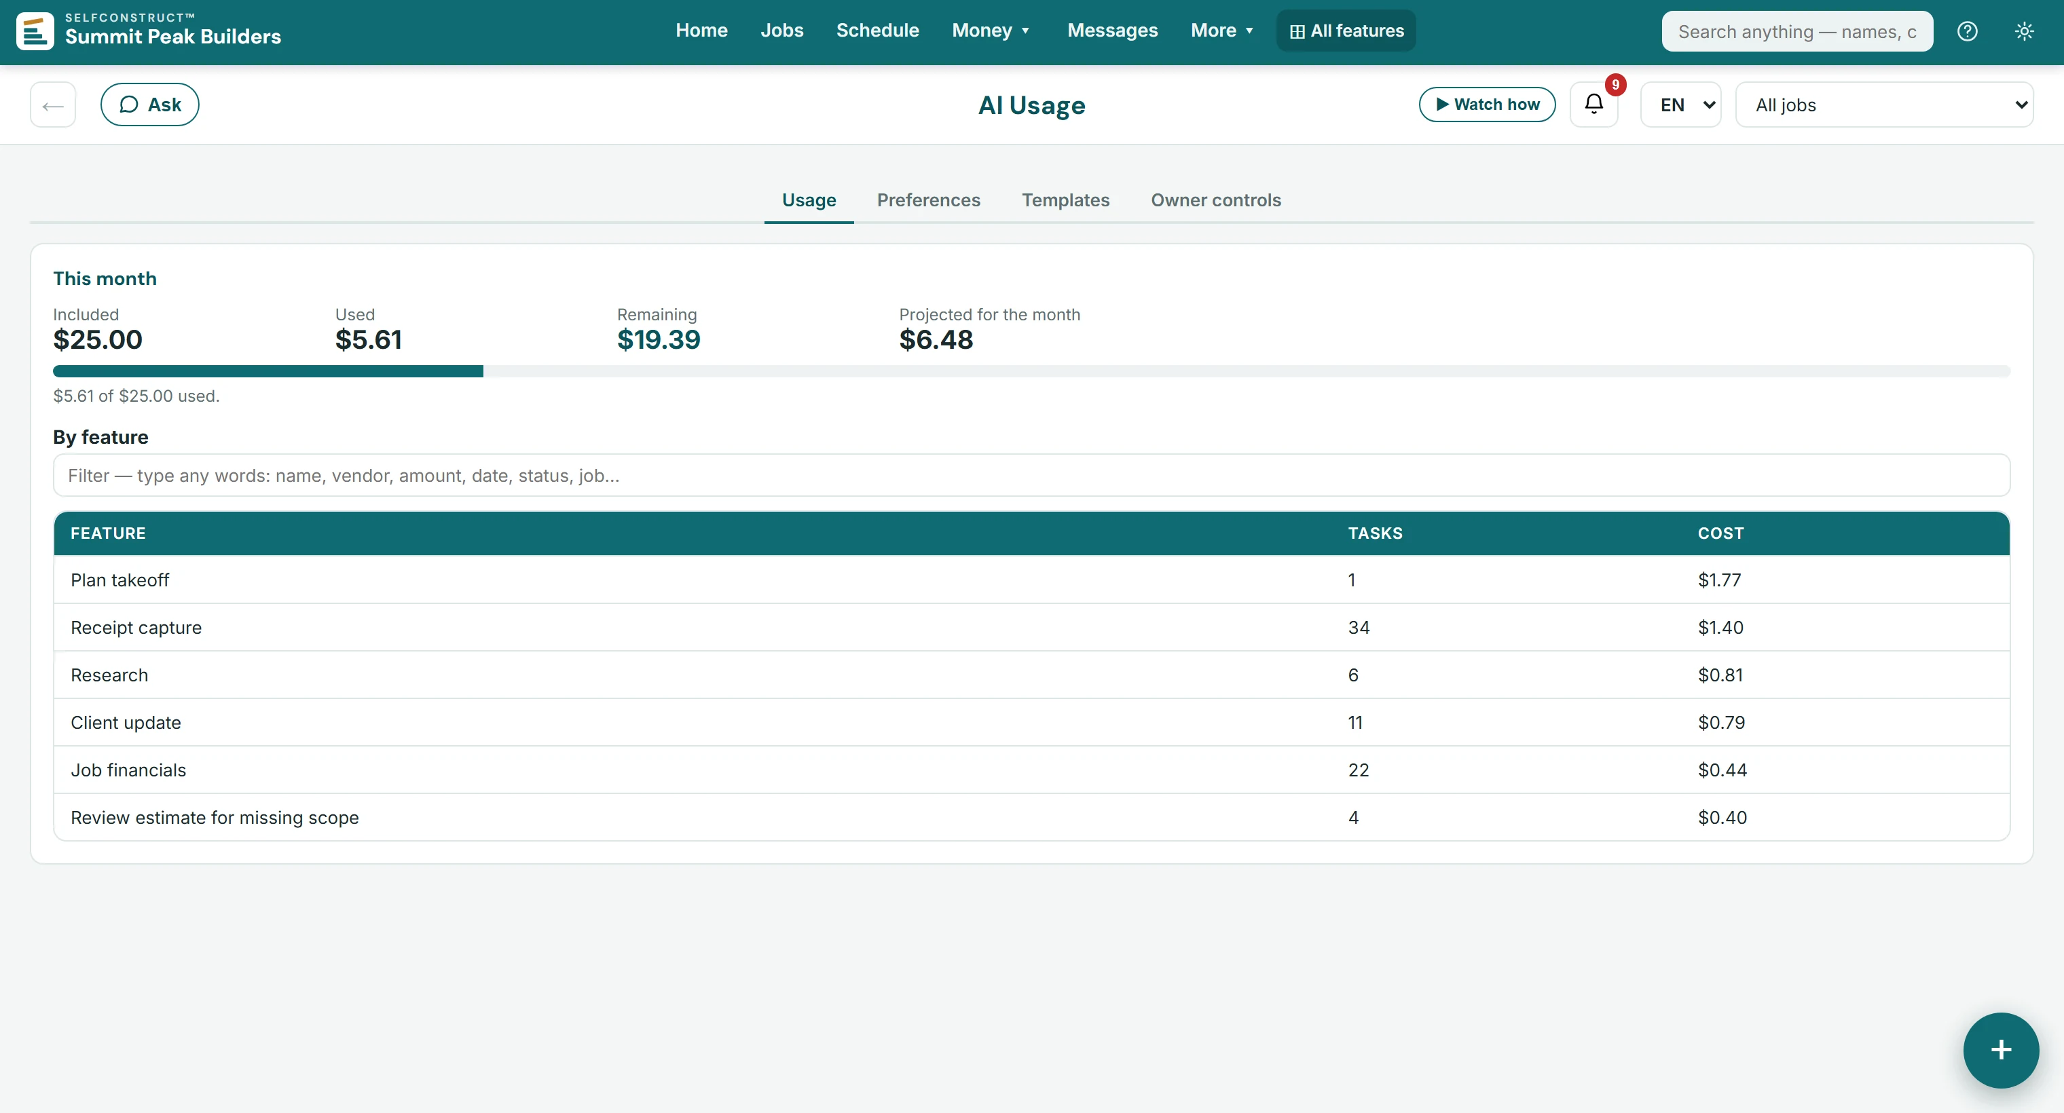Expand the Money menu
The height and width of the screenshot is (1113, 2064).
coord(991,31)
